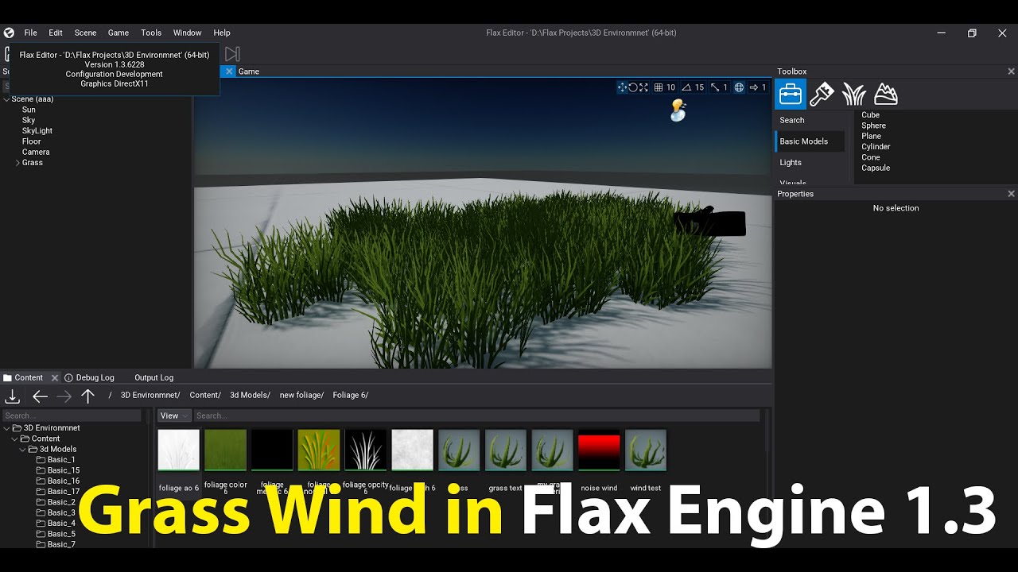Click the new foliage/ breadcrumb link

coord(301,395)
